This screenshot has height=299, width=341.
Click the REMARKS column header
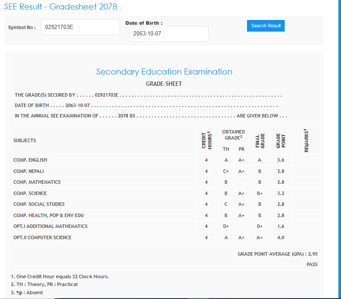306,140
